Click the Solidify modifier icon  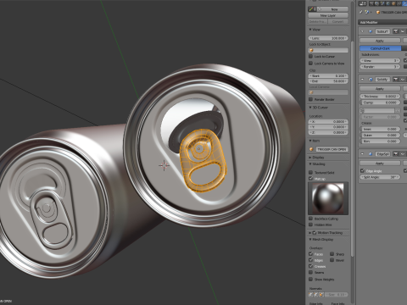coord(371,80)
